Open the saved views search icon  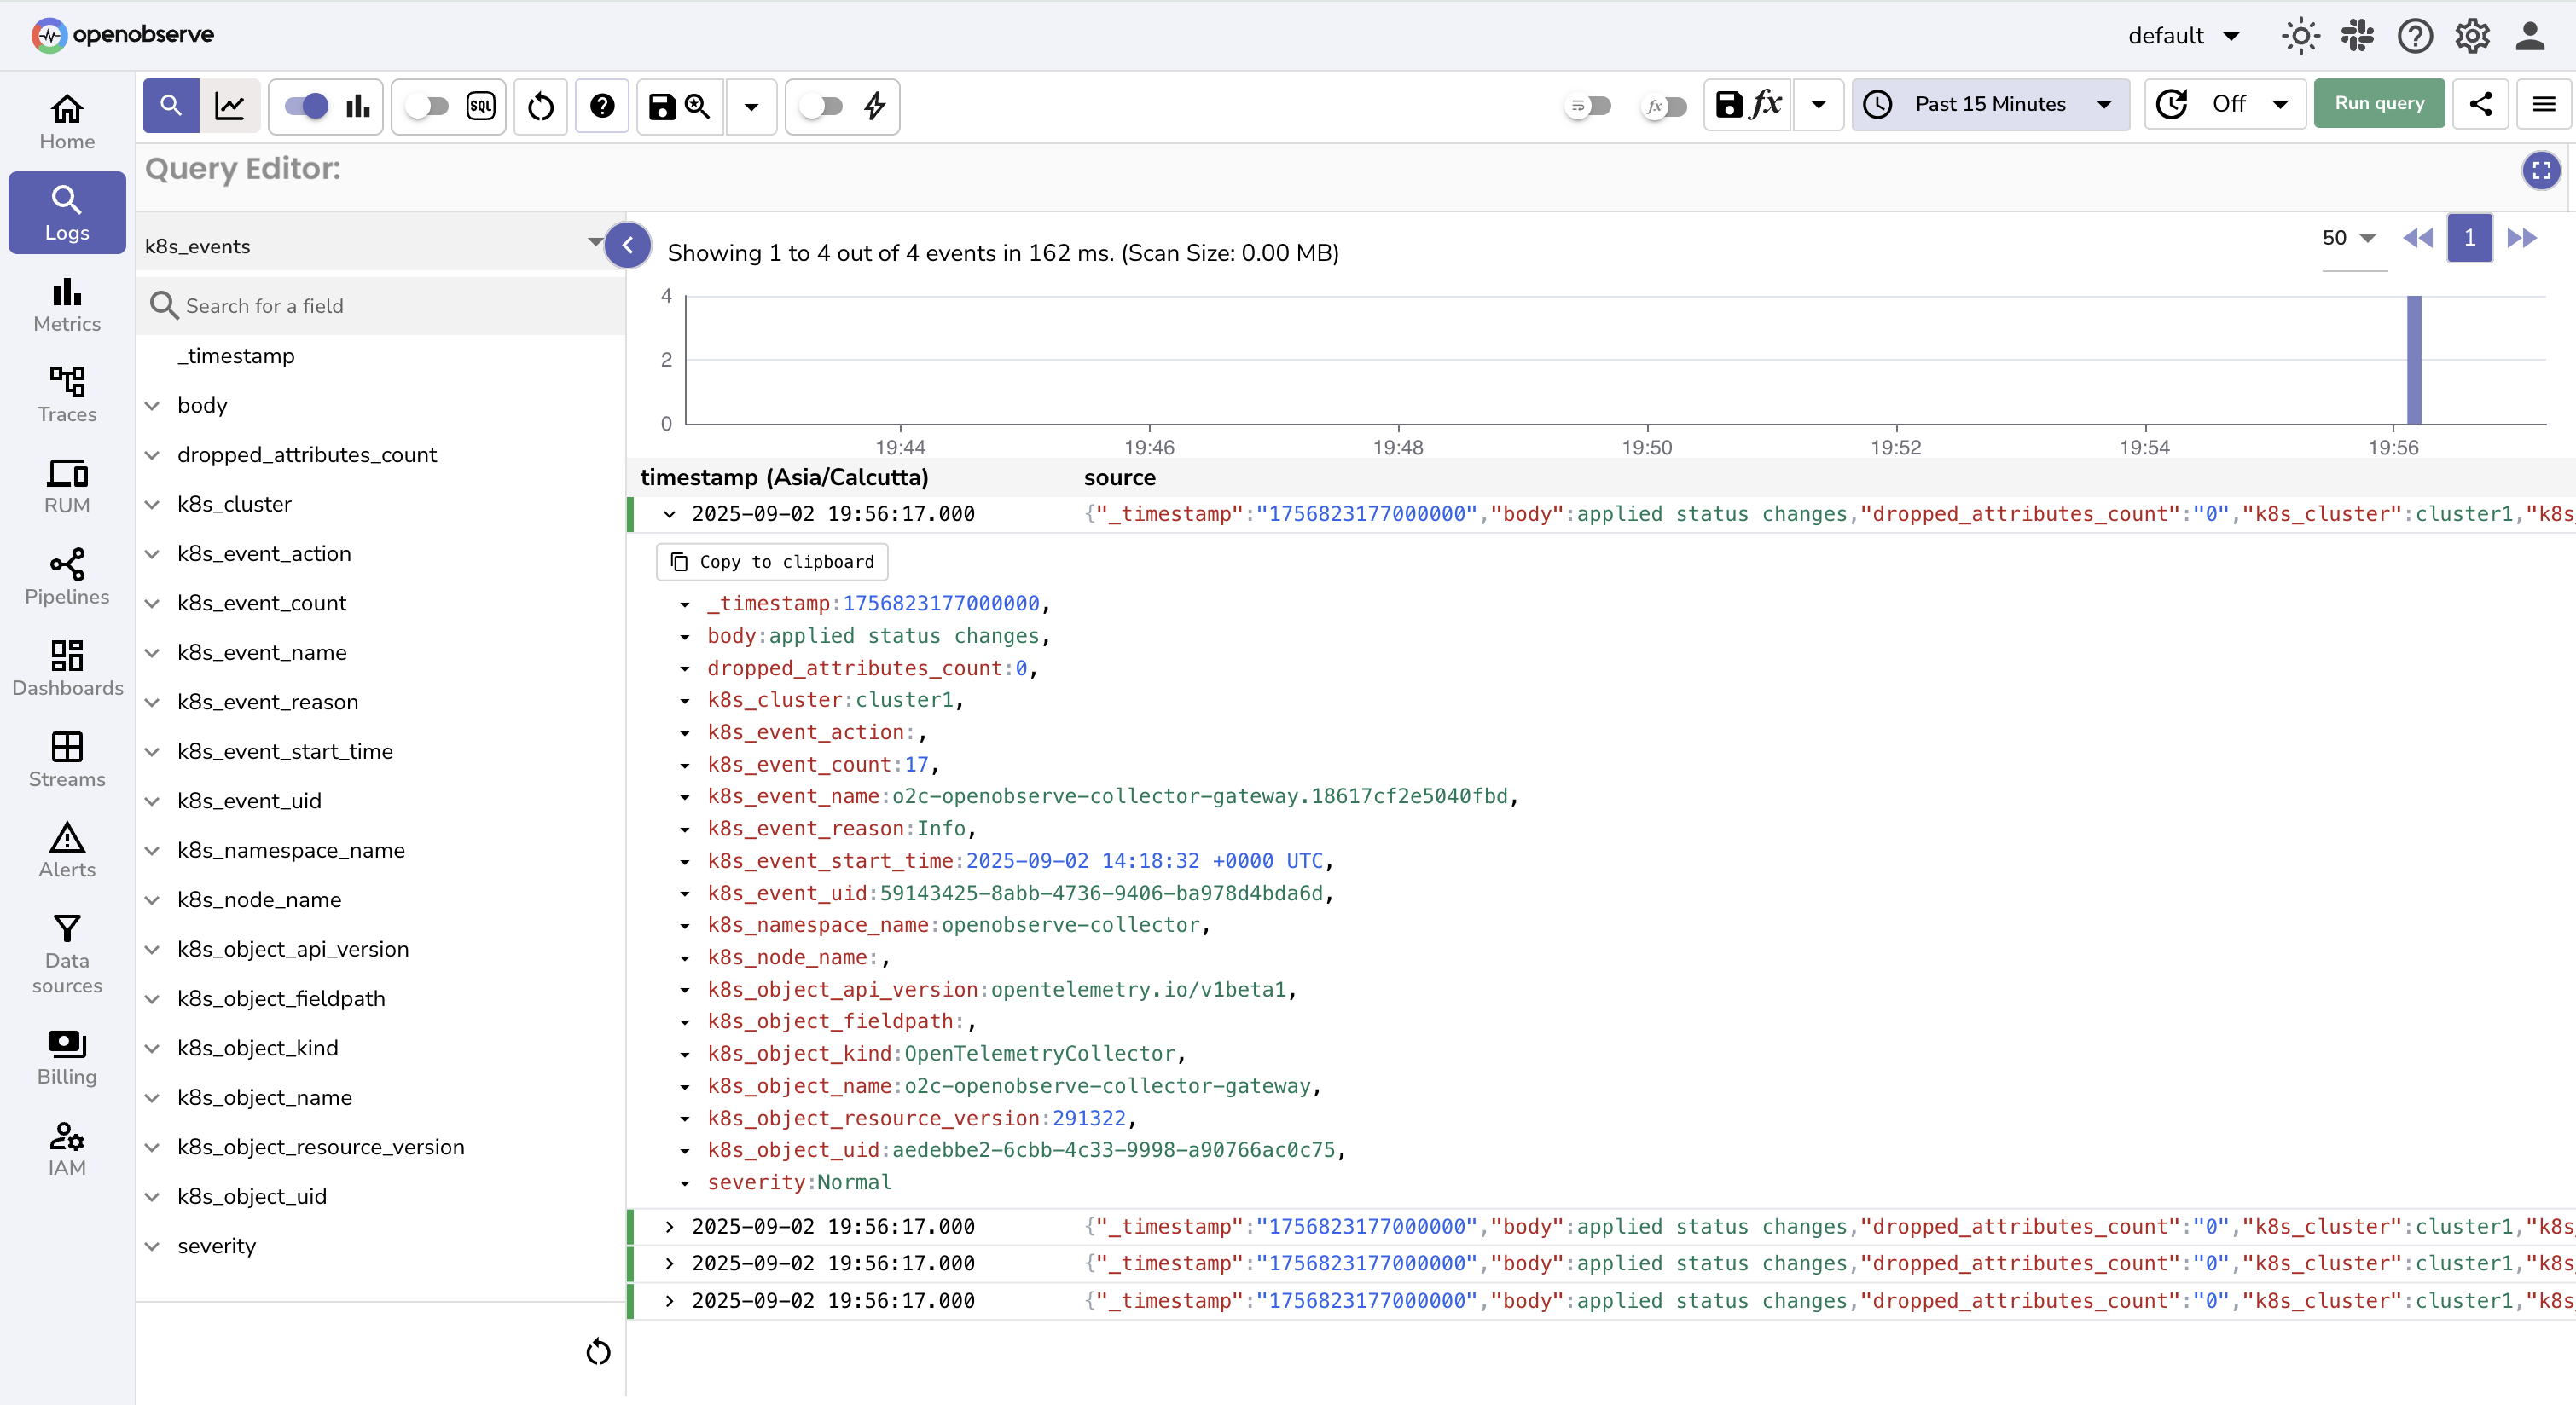(x=697, y=106)
